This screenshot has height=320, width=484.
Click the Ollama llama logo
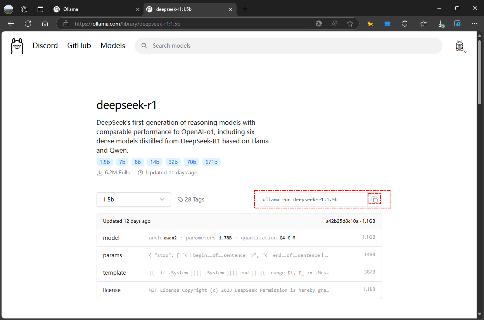[17, 46]
